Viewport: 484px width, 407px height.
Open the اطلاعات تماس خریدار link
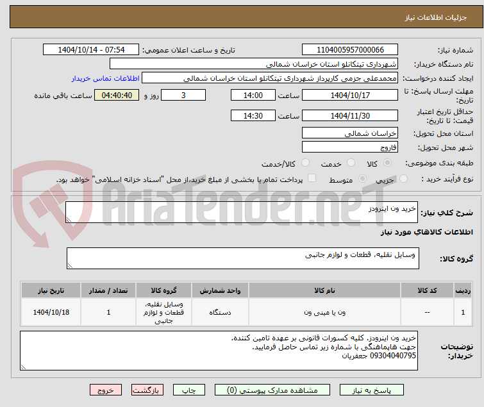pos(106,78)
